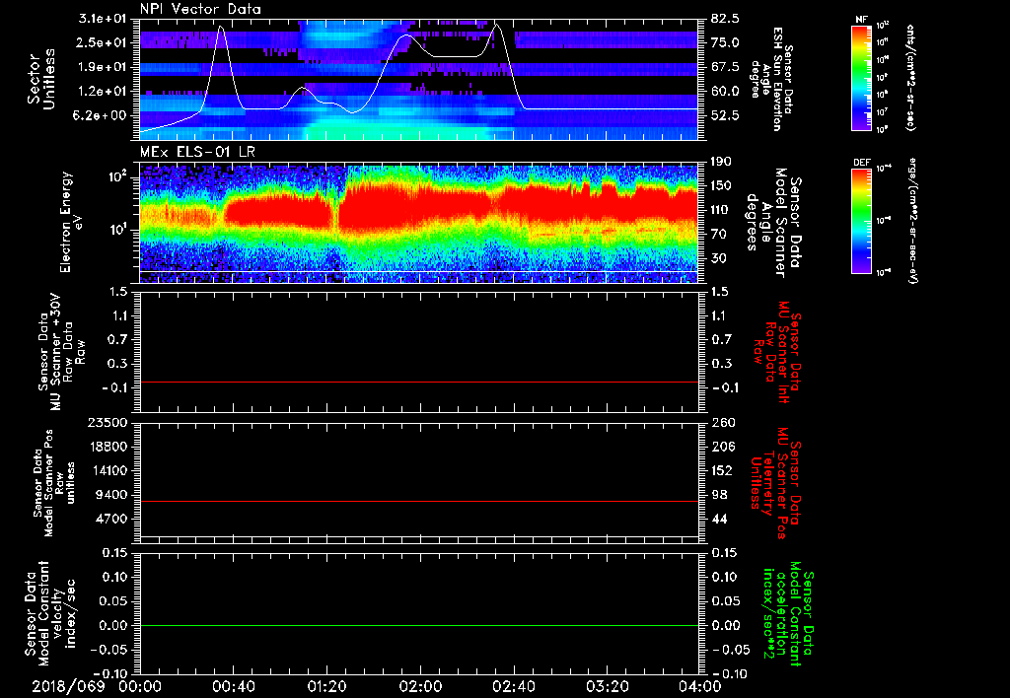The image size is (1010, 698).
Task: Click the 23500 axis value
Action: coord(107,422)
